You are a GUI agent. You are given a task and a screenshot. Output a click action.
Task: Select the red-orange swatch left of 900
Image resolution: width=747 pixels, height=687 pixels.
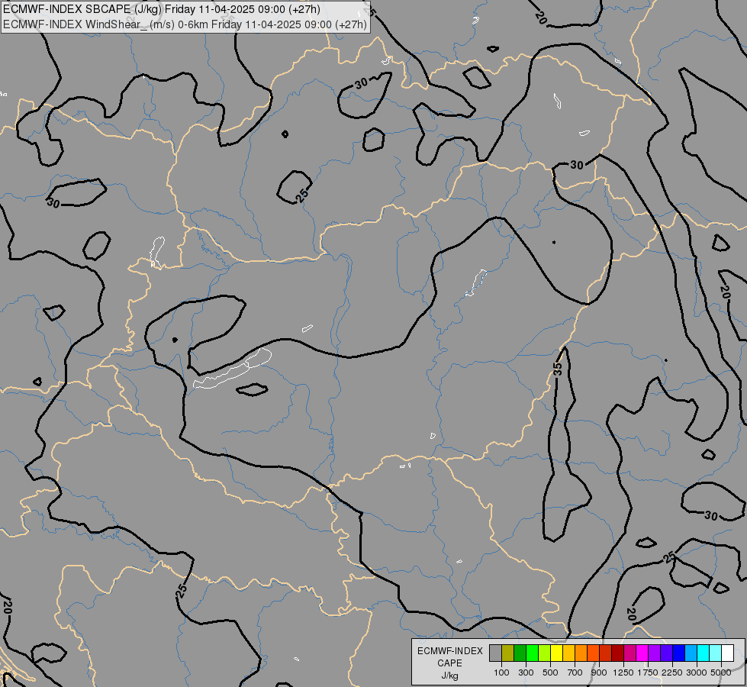point(593,653)
